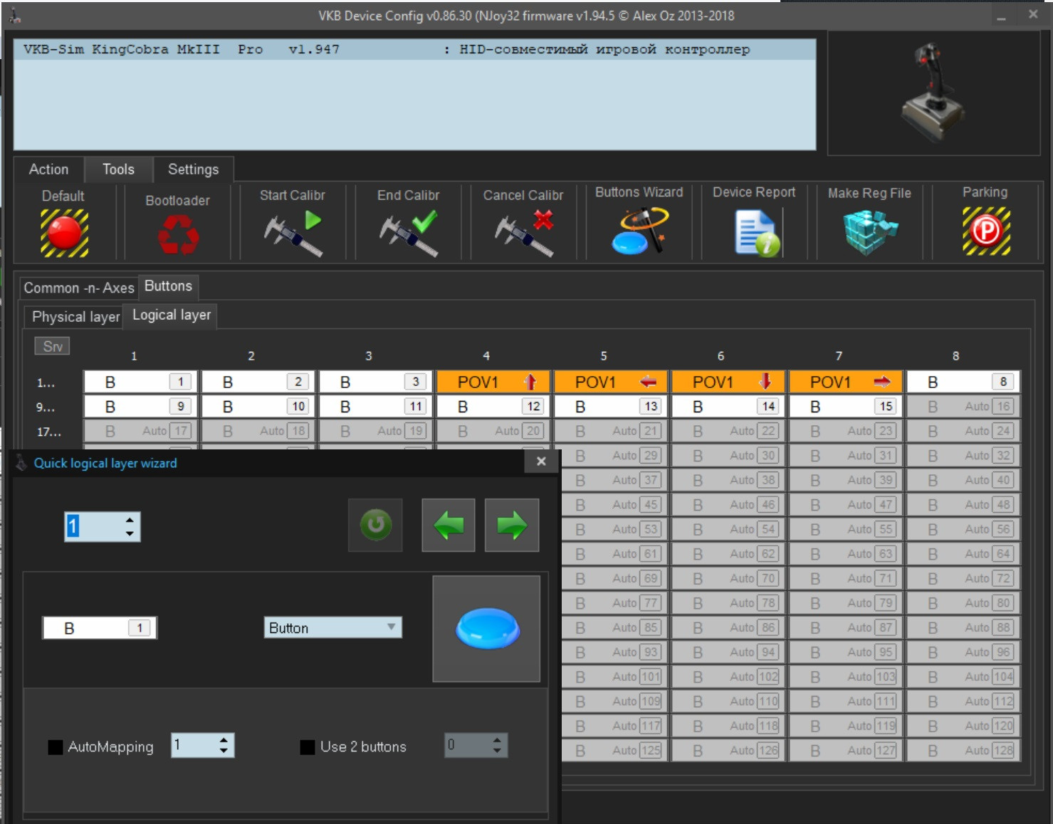Go to the next button with the green right arrow
Screen dimensions: 1053x824
click(x=512, y=526)
